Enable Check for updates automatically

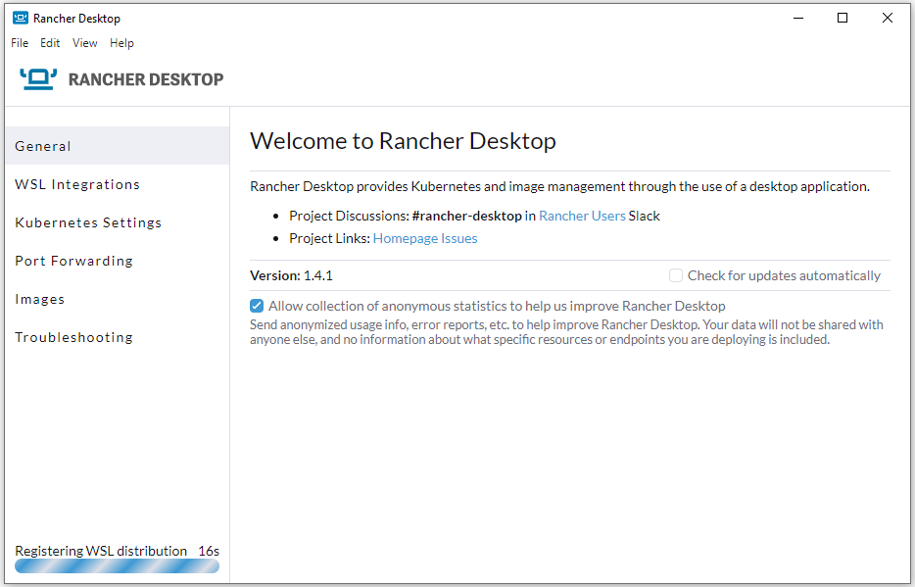tap(676, 275)
